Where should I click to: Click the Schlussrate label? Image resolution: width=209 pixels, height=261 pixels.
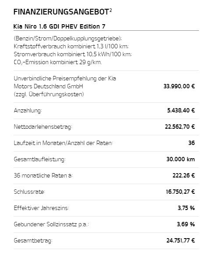click(29, 192)
